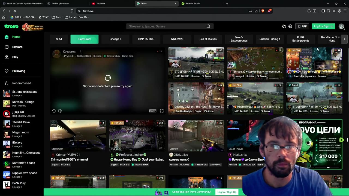Open the new tab plus button
Image resolution: width=349 pixels, height=196 pixels.
pyautogui.click(x=227, y=4)
